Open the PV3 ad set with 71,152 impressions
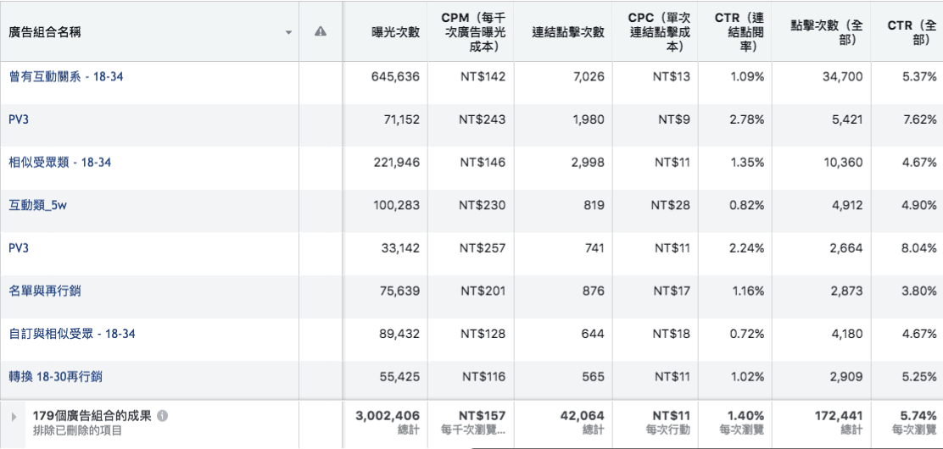The height and width of the screenshot is (449, 943). coord(19,119)
